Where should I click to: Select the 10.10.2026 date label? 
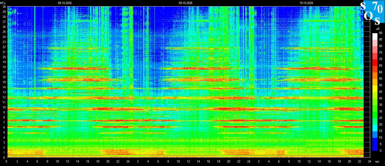pyautogui.click(x=306, y=3)
